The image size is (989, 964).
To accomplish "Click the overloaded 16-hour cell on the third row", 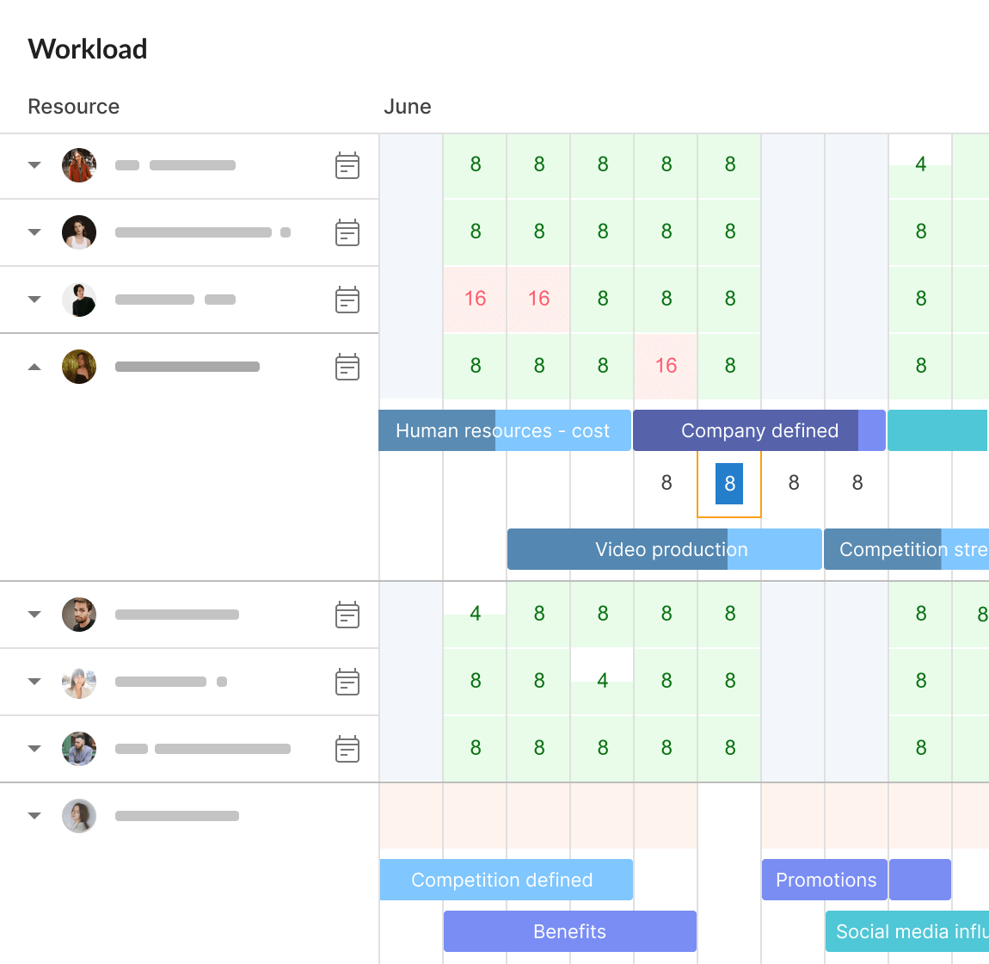I will coord(474,299).
